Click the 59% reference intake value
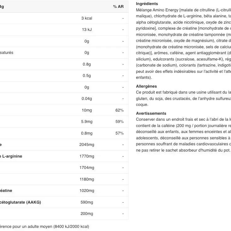Viewport: 231px width, 231px height. pos(119,122)
